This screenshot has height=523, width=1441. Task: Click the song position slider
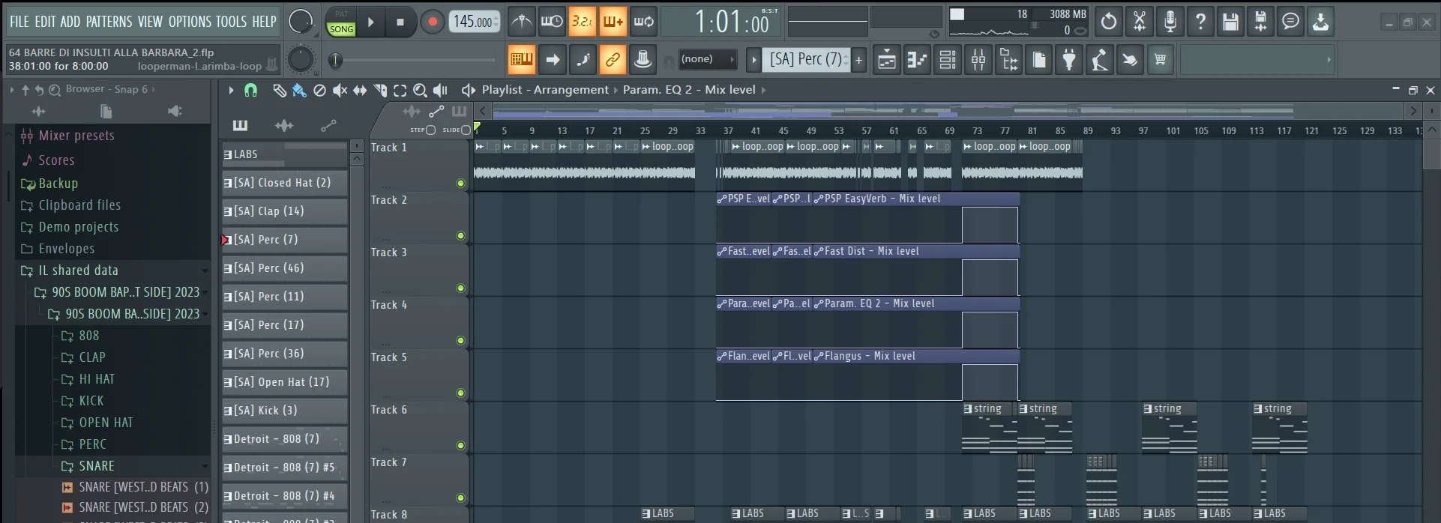pos(336,60)
